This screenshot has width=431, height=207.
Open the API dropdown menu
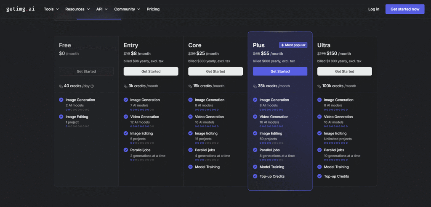(x=102, y=9)
